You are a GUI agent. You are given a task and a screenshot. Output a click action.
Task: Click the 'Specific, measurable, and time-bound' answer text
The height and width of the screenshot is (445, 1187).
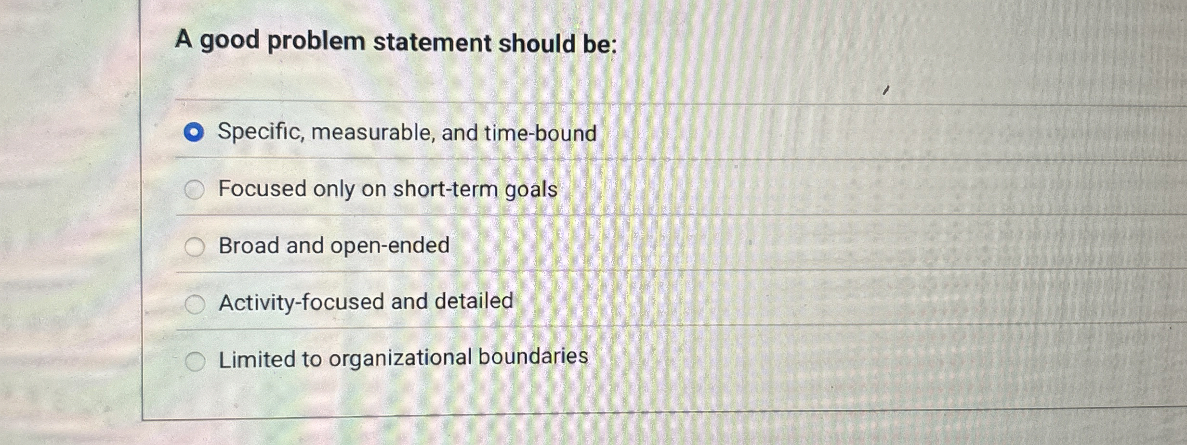click(407, 133)
